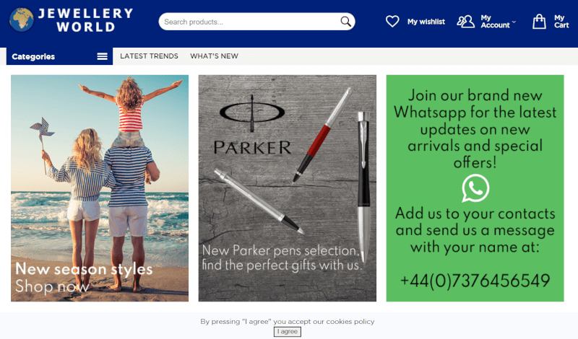The height and width of the screenshot is (339, 578).
Task: Open the New season styles banner
Action: (x=100, y=188)
